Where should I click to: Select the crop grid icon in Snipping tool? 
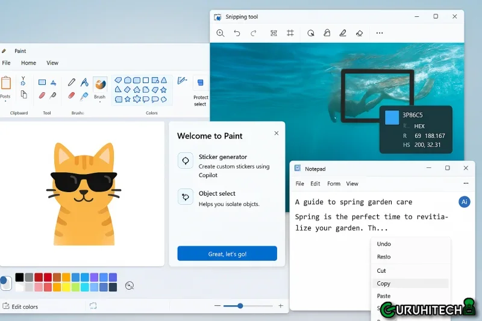pyautogui.click(x=290, y=33)
